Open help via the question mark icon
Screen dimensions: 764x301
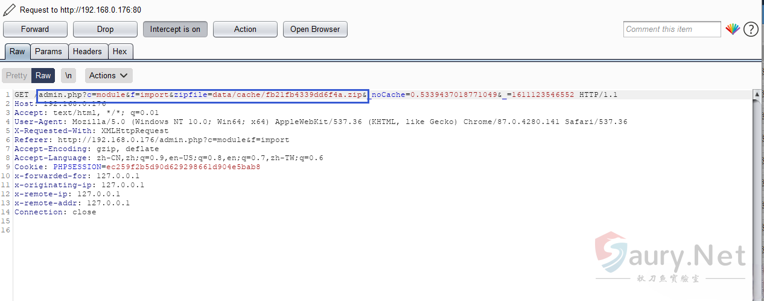coord(750,29)
